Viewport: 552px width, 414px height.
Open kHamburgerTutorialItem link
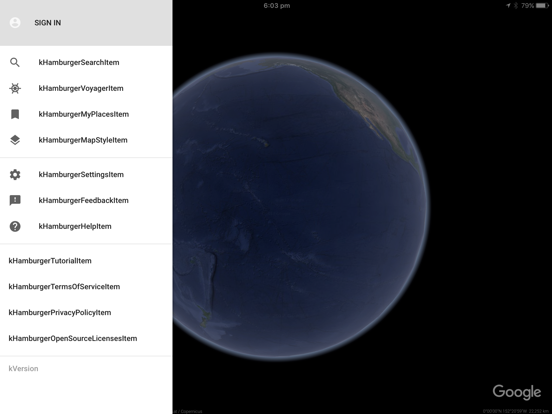pyautogui.click(x=50, y=261)
